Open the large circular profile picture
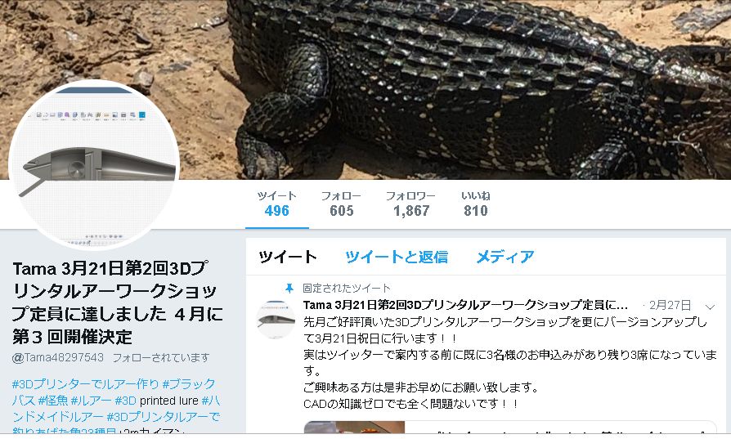731x439 pixels. click(x=94, y=164)
